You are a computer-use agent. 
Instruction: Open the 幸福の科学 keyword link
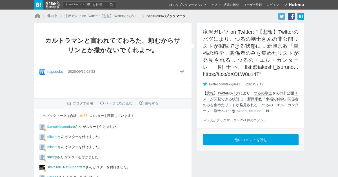[x=275, y=99]
